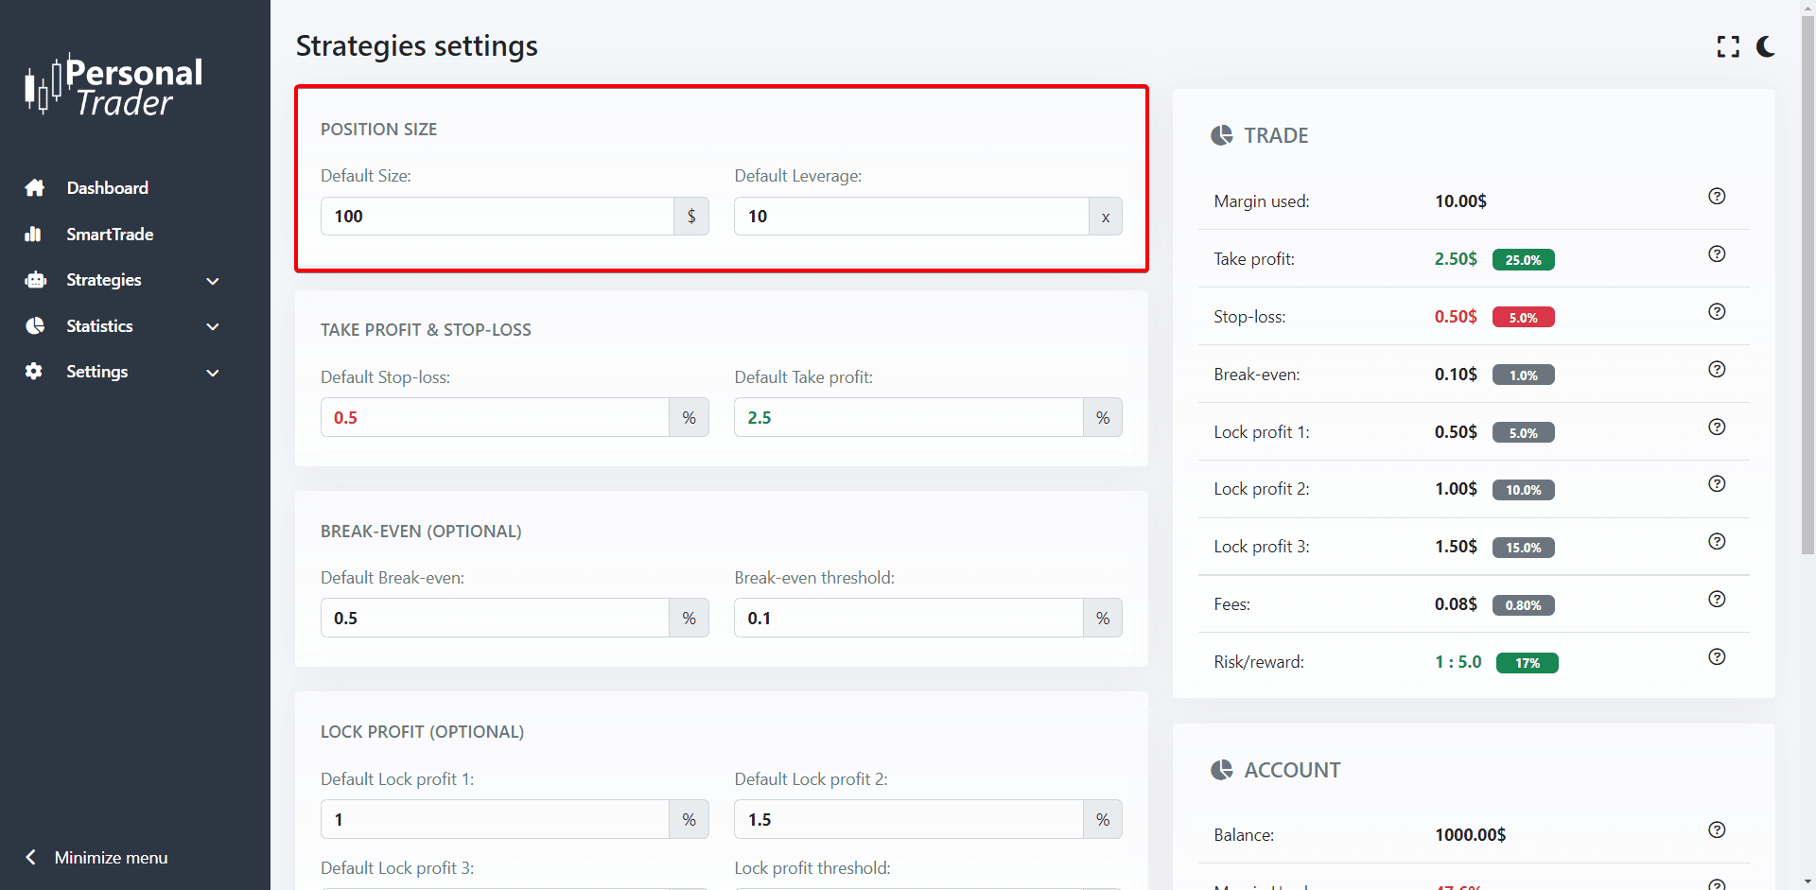Click help icon for Balance
This screenshot has width=1816, height=890.
point(1717,830)
